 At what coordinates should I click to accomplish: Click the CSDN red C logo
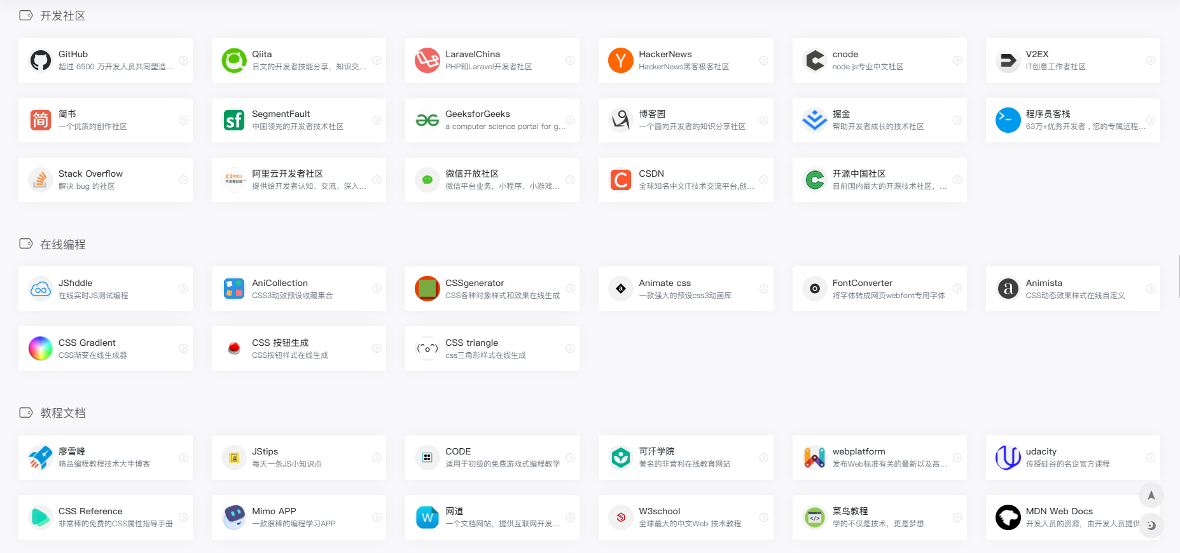[x=620, y=181]
